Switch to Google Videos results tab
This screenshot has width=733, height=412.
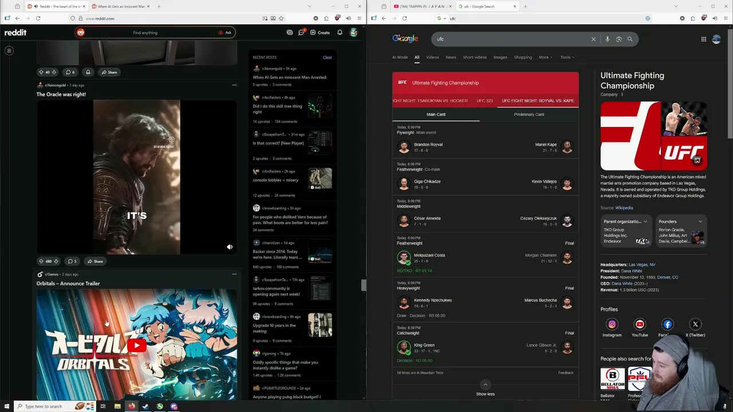click(x=432, y=57)
